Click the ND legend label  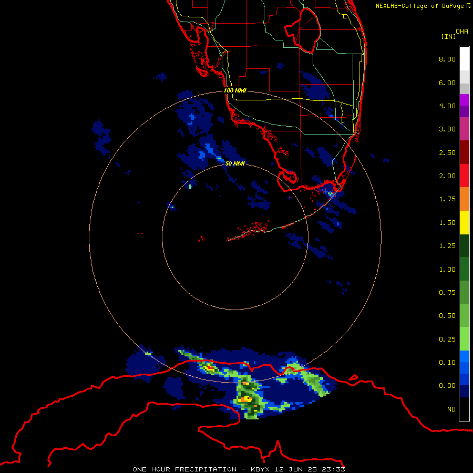(x=451, y=409)
